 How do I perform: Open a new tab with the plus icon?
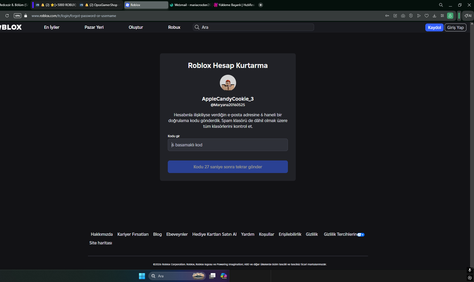pyautogui.click(x=261, y=5)
